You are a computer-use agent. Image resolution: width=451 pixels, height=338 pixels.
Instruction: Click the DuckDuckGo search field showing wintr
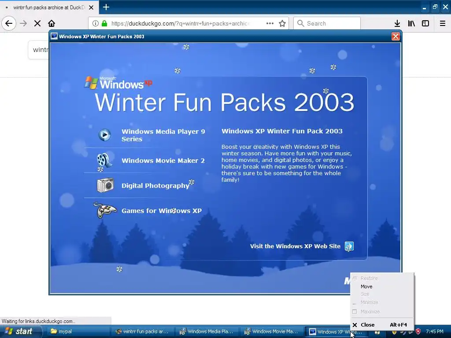point(39,50)
